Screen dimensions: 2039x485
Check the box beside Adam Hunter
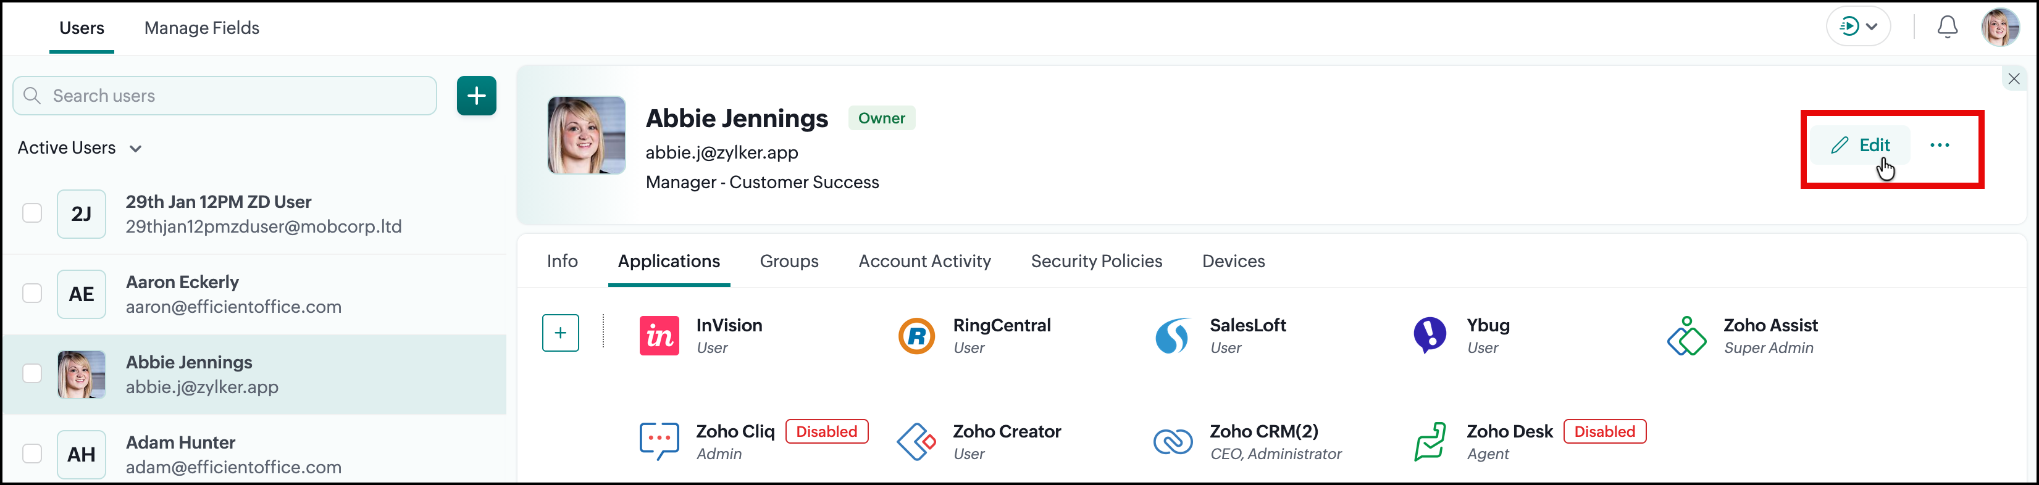[x=33, y=454]
